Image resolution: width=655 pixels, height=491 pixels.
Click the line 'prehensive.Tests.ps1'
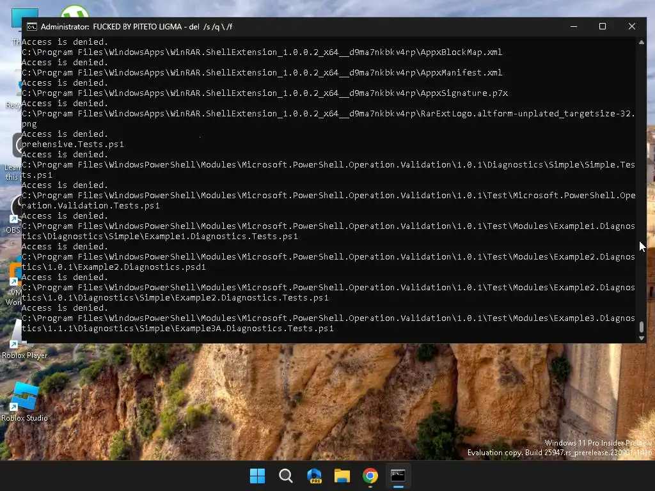click(x=73, y=144)
